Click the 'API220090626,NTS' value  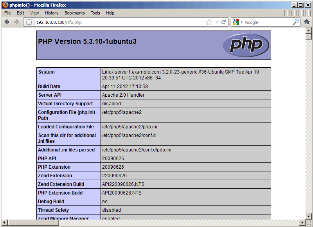click(x=123, y=184)
